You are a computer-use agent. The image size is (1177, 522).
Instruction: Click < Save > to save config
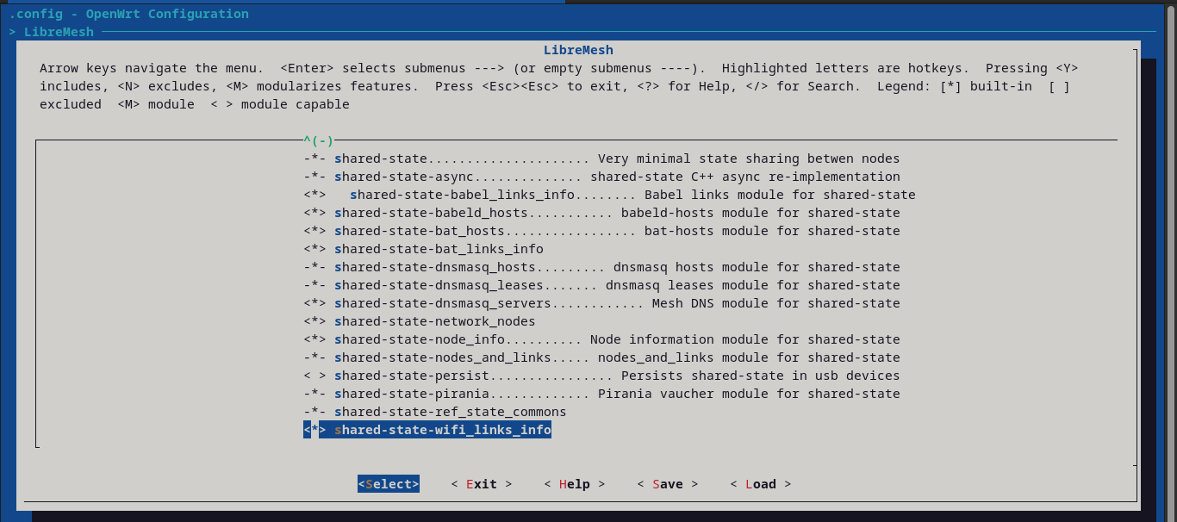(x=668, y=484)
